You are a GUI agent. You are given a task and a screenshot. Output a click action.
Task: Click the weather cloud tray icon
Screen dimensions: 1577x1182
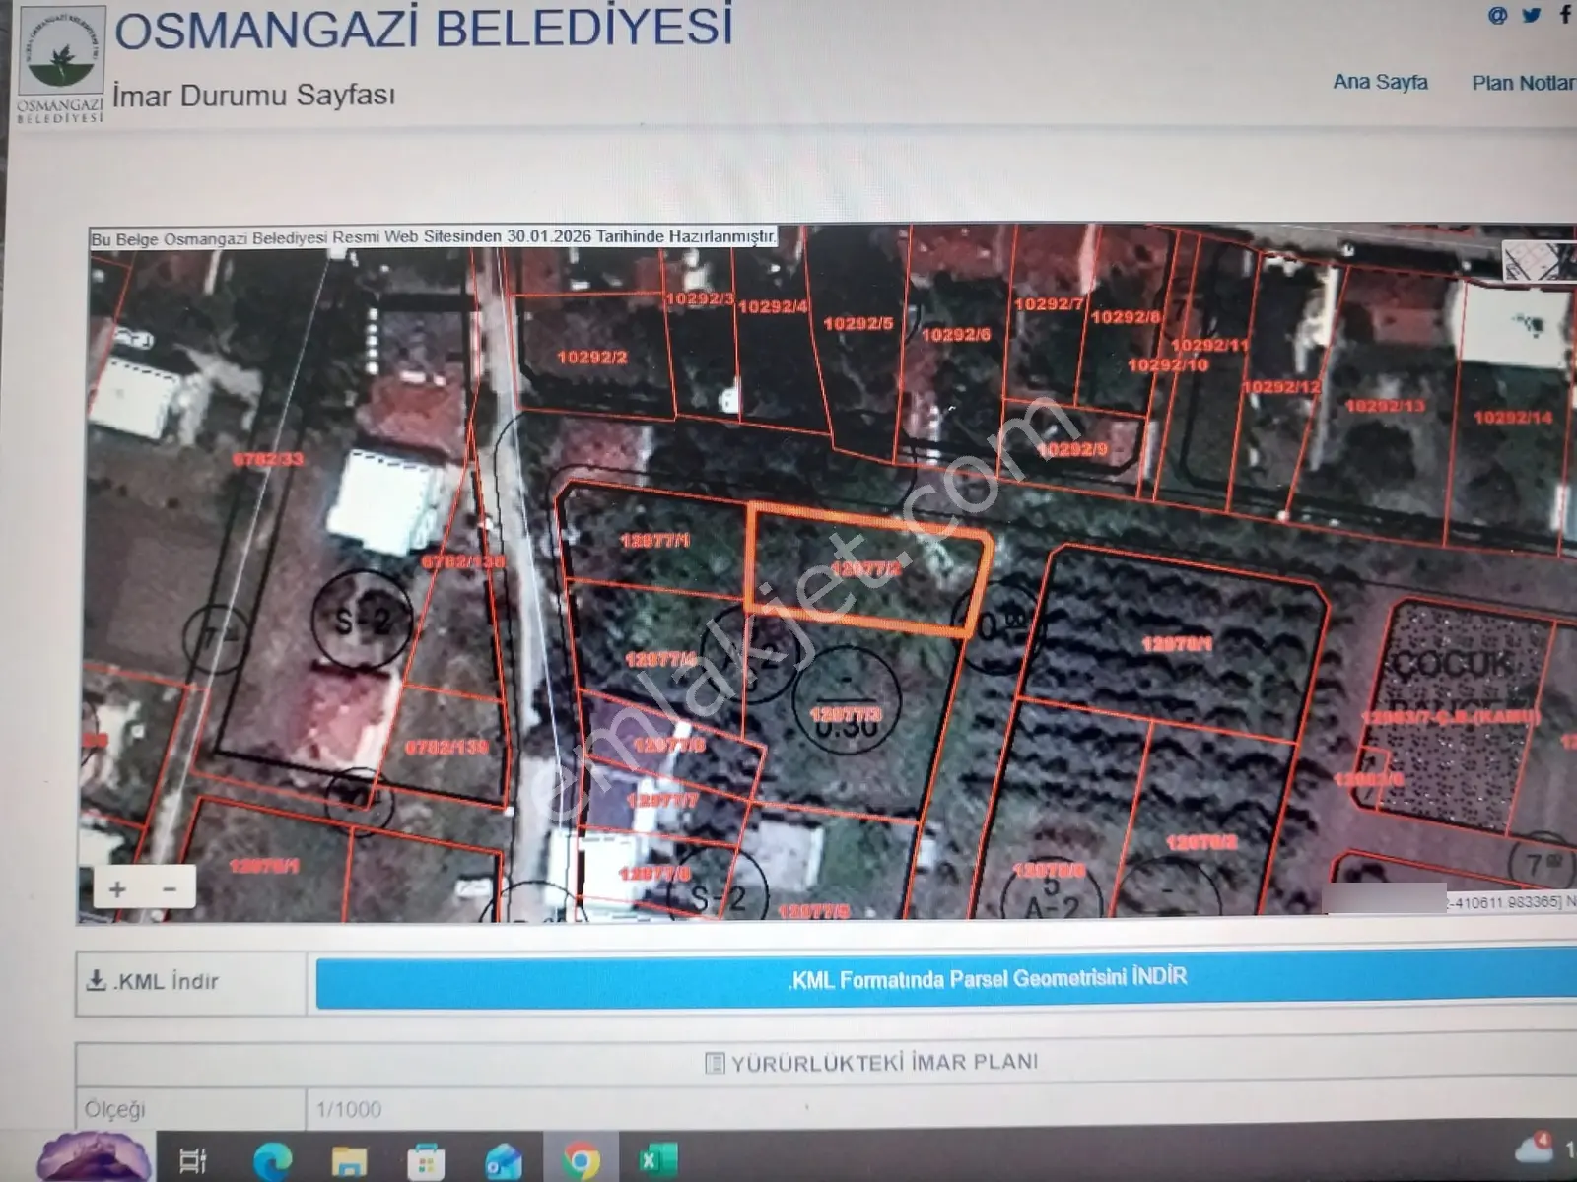point(1534,1150)
